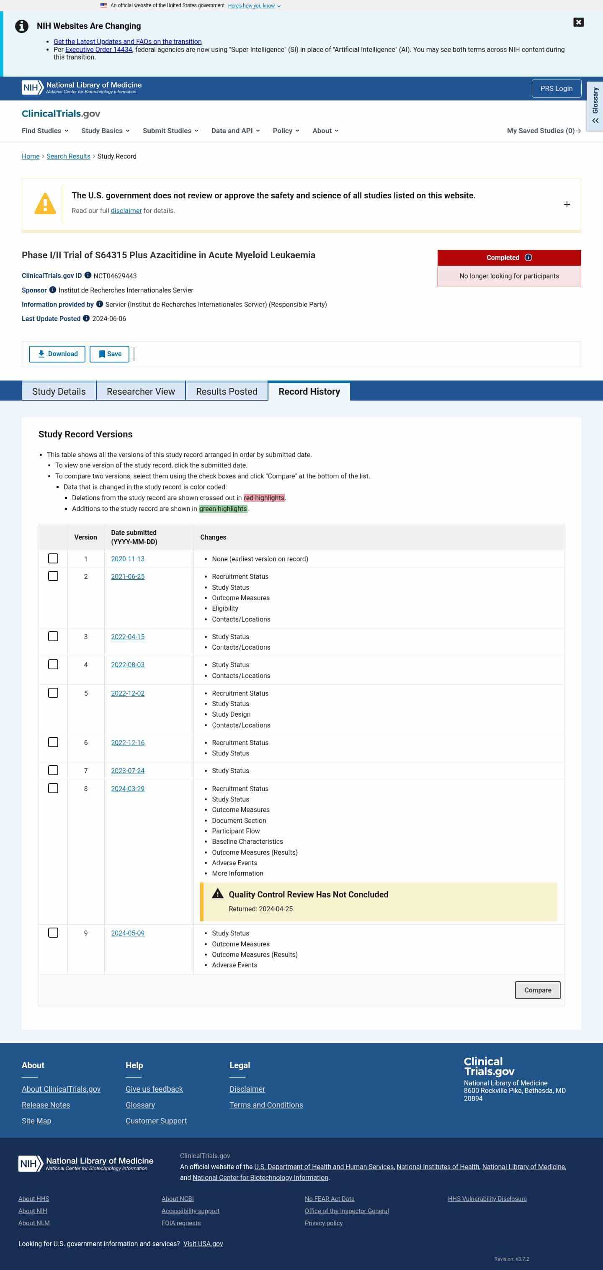Open the Glossary side panel
The height and width of the screenshot is (1270, 603).
pyautogui.click(x=595, y=106)
